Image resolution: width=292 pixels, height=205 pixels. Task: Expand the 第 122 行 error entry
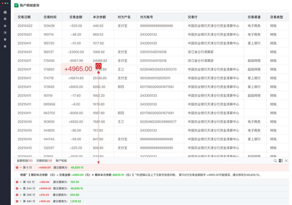[21, 182]
